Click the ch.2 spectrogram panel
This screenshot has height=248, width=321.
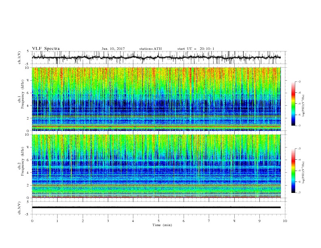point(156,166)
